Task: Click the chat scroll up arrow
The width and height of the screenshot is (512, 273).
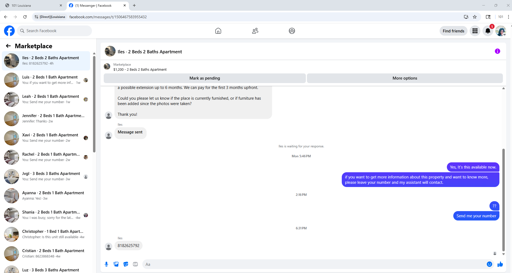Action: pyautogui.click(x=503, y=88)
